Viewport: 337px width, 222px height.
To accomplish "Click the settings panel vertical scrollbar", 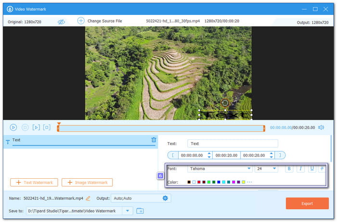I will [x=331, y=148].
